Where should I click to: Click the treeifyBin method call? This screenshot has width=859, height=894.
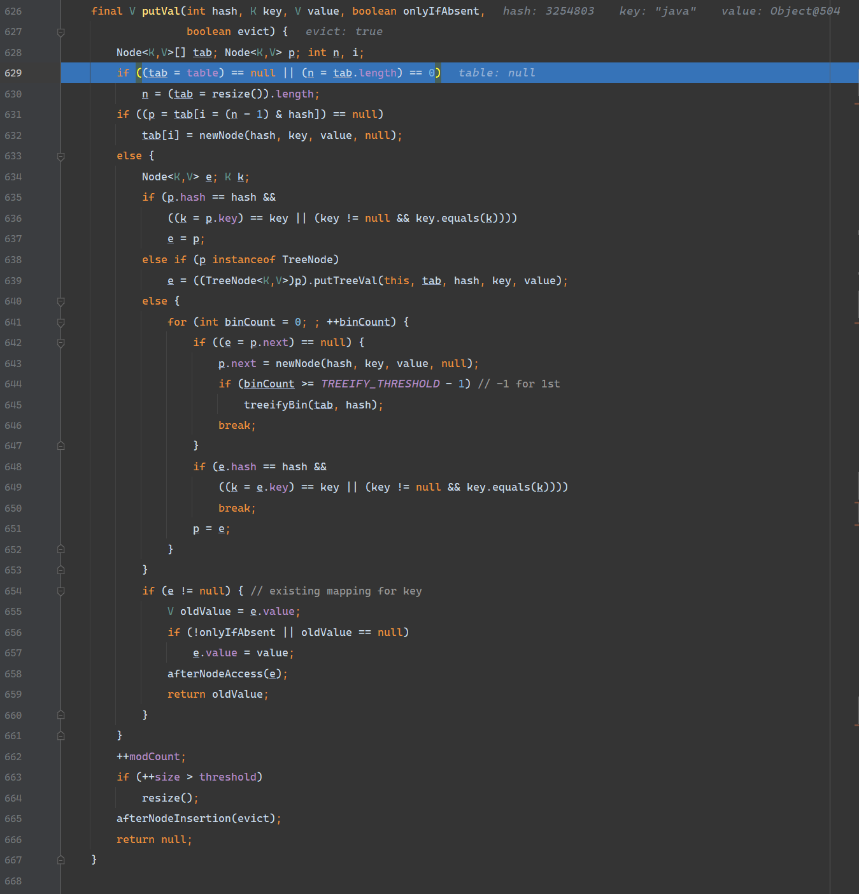(x=276, y=405)
